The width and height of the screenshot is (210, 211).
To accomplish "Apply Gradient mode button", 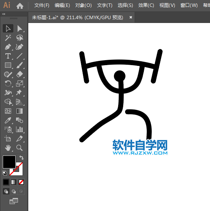I will pos(13,182).
